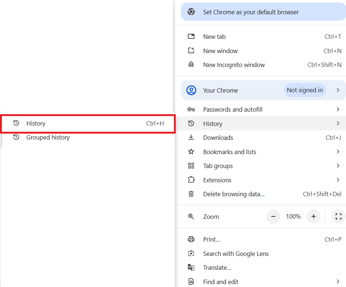This screenshot has width=346, height=287.
Task: Click the Not signed in chip
Action: [x=305, y=90]
